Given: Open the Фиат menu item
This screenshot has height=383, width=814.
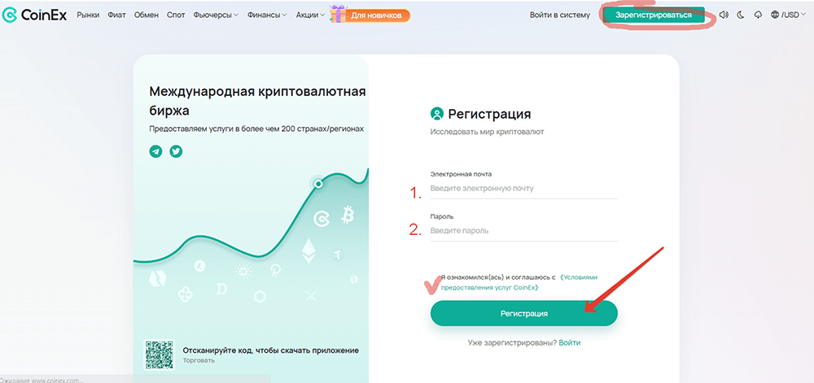Looking at the screenshot, I should tap(116, 15).
